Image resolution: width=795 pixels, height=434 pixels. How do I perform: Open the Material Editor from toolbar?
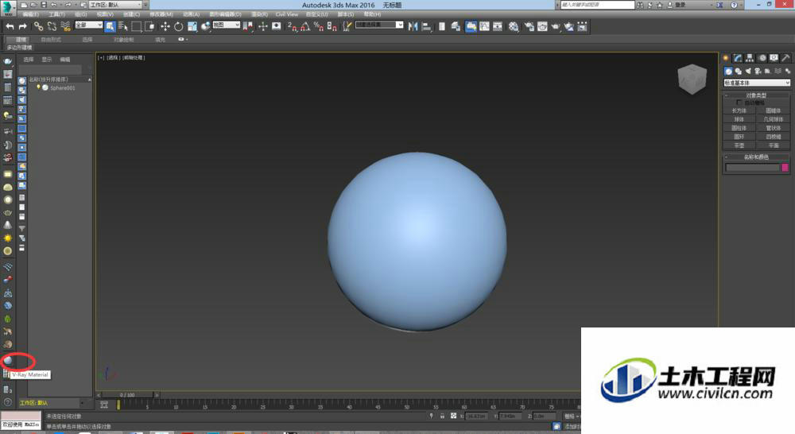tap(514, 26)
